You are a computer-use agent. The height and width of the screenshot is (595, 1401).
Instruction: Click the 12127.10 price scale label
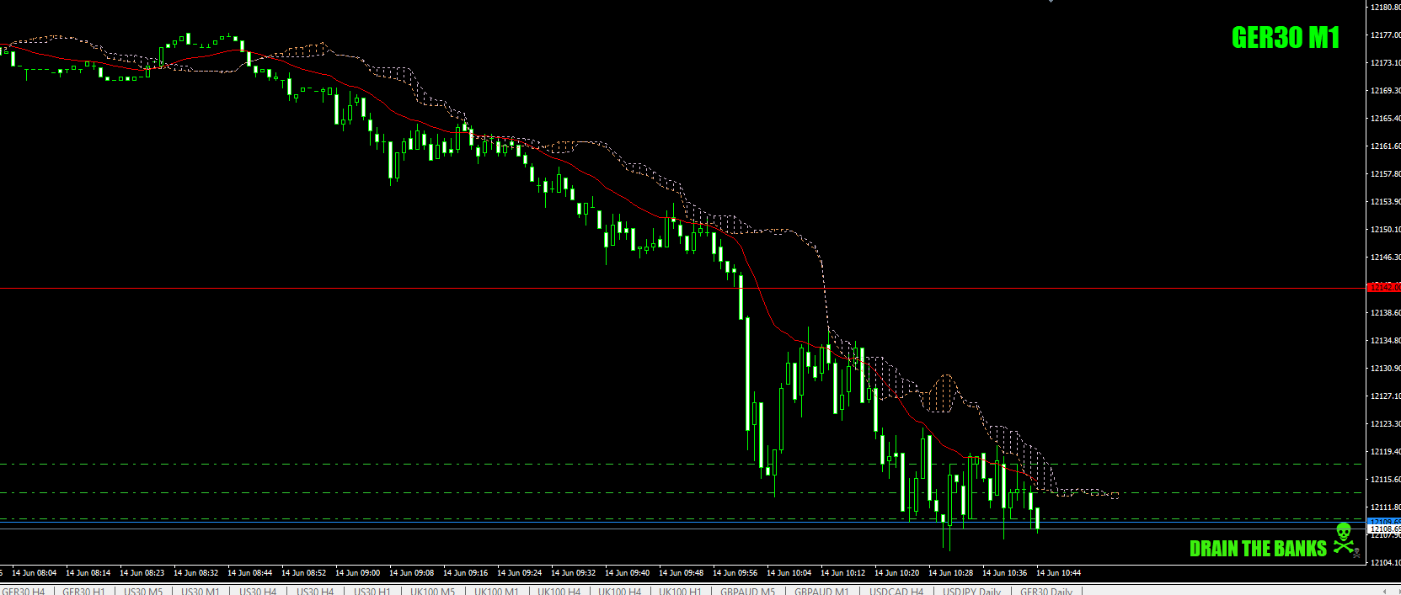pos(1386,396)
